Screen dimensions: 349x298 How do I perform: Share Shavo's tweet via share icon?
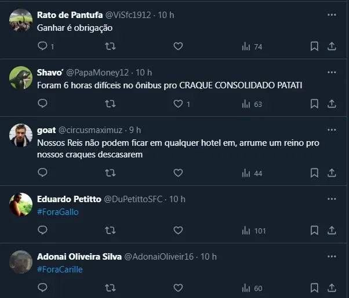[332, 104]
